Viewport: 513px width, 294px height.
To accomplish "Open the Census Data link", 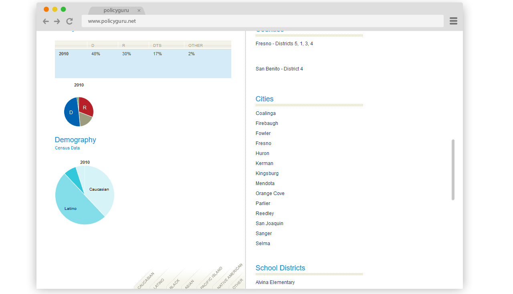I will pyautogui.click(x=67, y=148).
